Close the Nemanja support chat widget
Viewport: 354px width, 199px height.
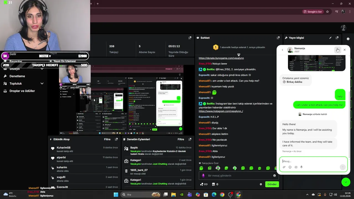(x=344, y=50)
